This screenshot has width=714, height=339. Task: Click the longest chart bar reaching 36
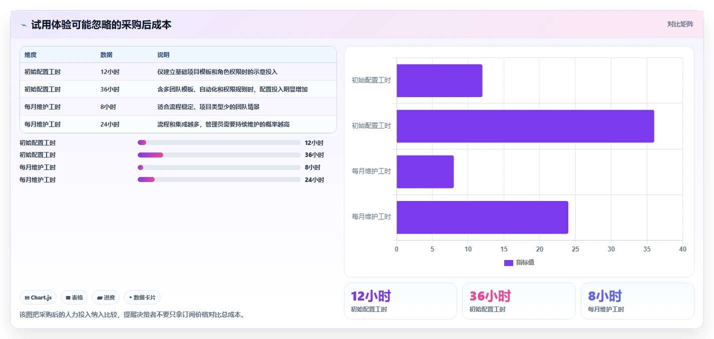525,126
